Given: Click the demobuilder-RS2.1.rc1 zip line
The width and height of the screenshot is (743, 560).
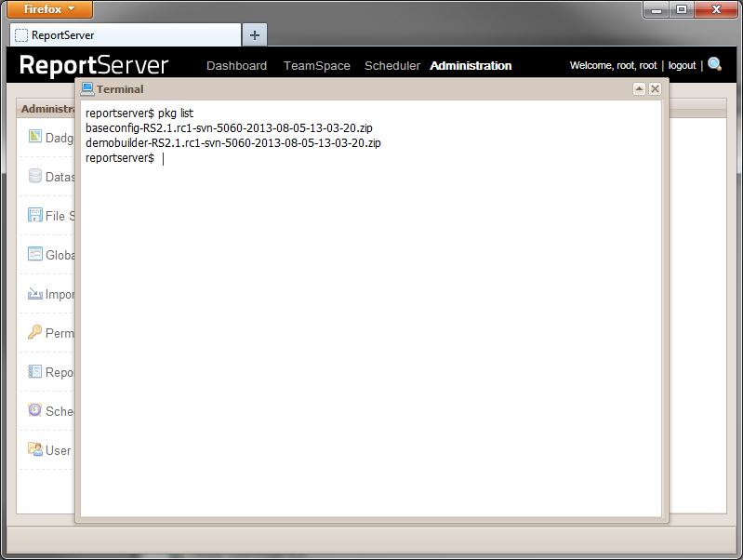Looking at the screenshot, I should coord(233,142).
